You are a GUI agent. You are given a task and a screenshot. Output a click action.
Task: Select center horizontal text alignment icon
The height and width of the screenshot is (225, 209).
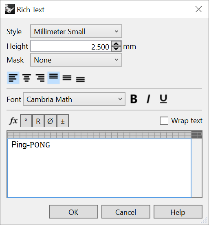(x=26, y=78)
